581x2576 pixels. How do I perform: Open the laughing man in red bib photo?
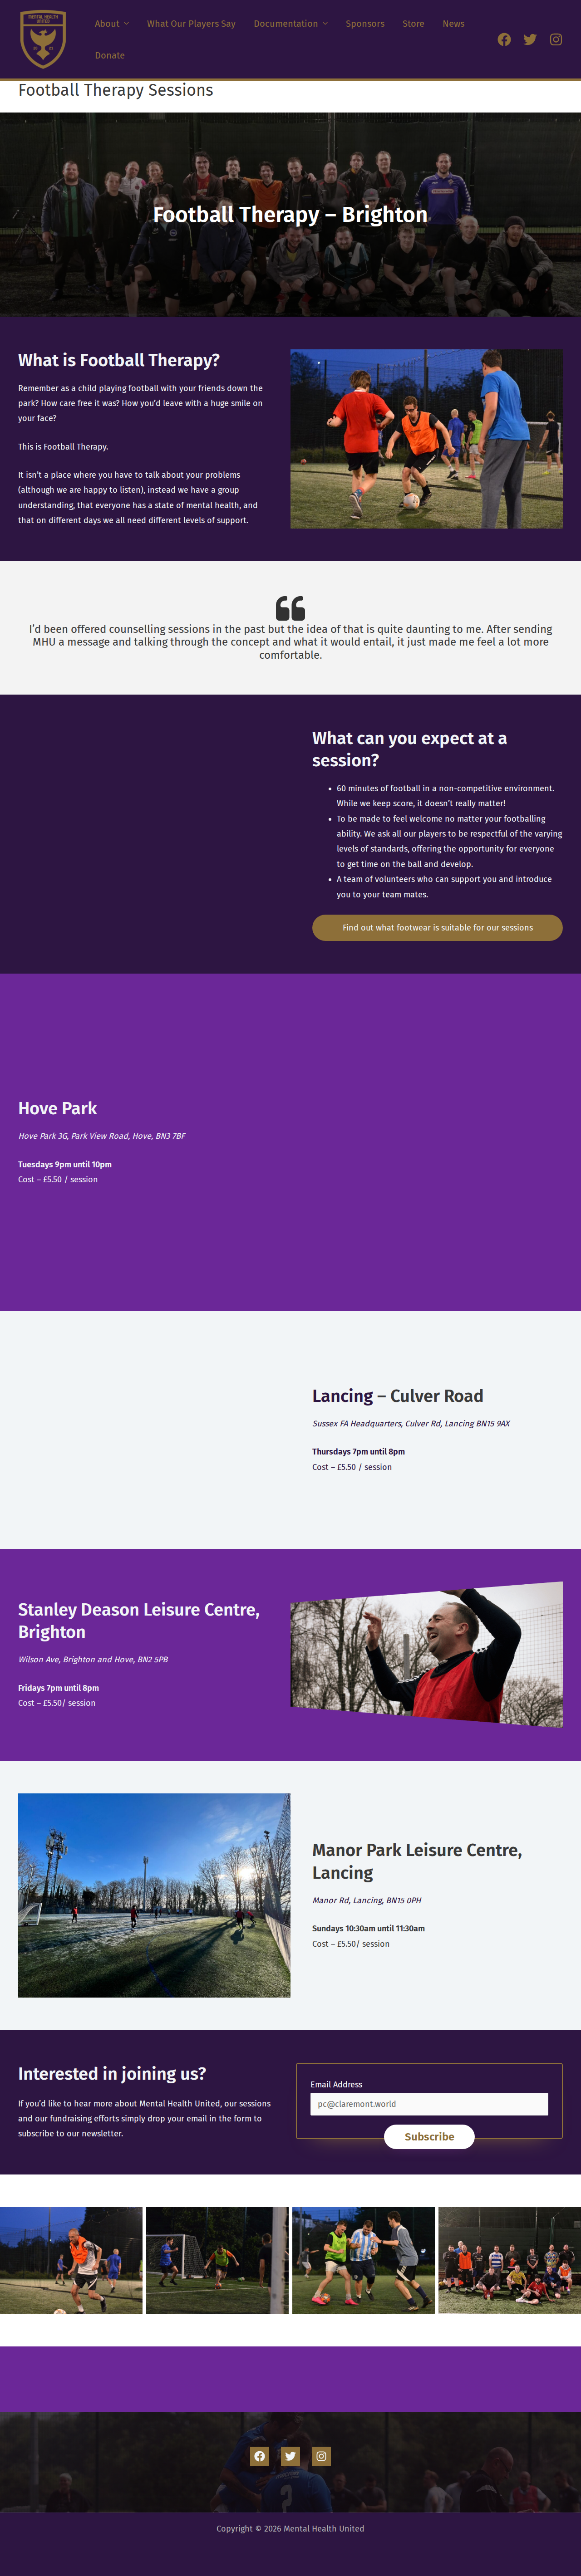tap(426, 1654)
